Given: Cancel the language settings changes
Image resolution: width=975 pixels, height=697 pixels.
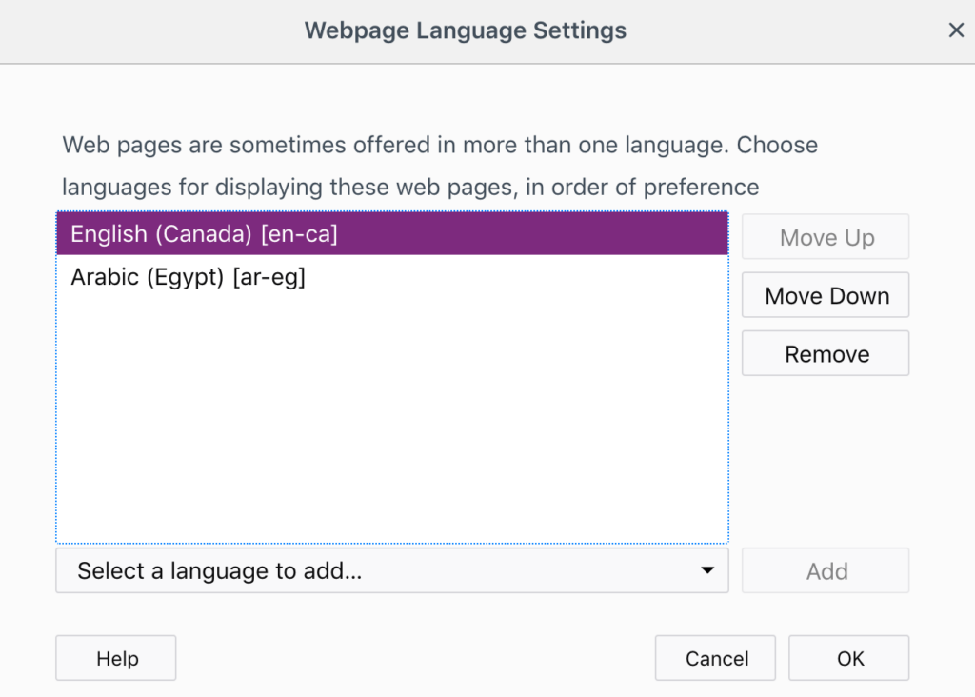Looking at the screenshot, I should point(715,658).
